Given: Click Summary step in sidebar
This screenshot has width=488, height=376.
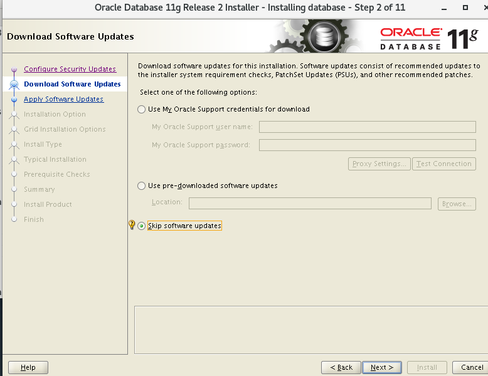Looking at the screenshot, I should 40,189.
